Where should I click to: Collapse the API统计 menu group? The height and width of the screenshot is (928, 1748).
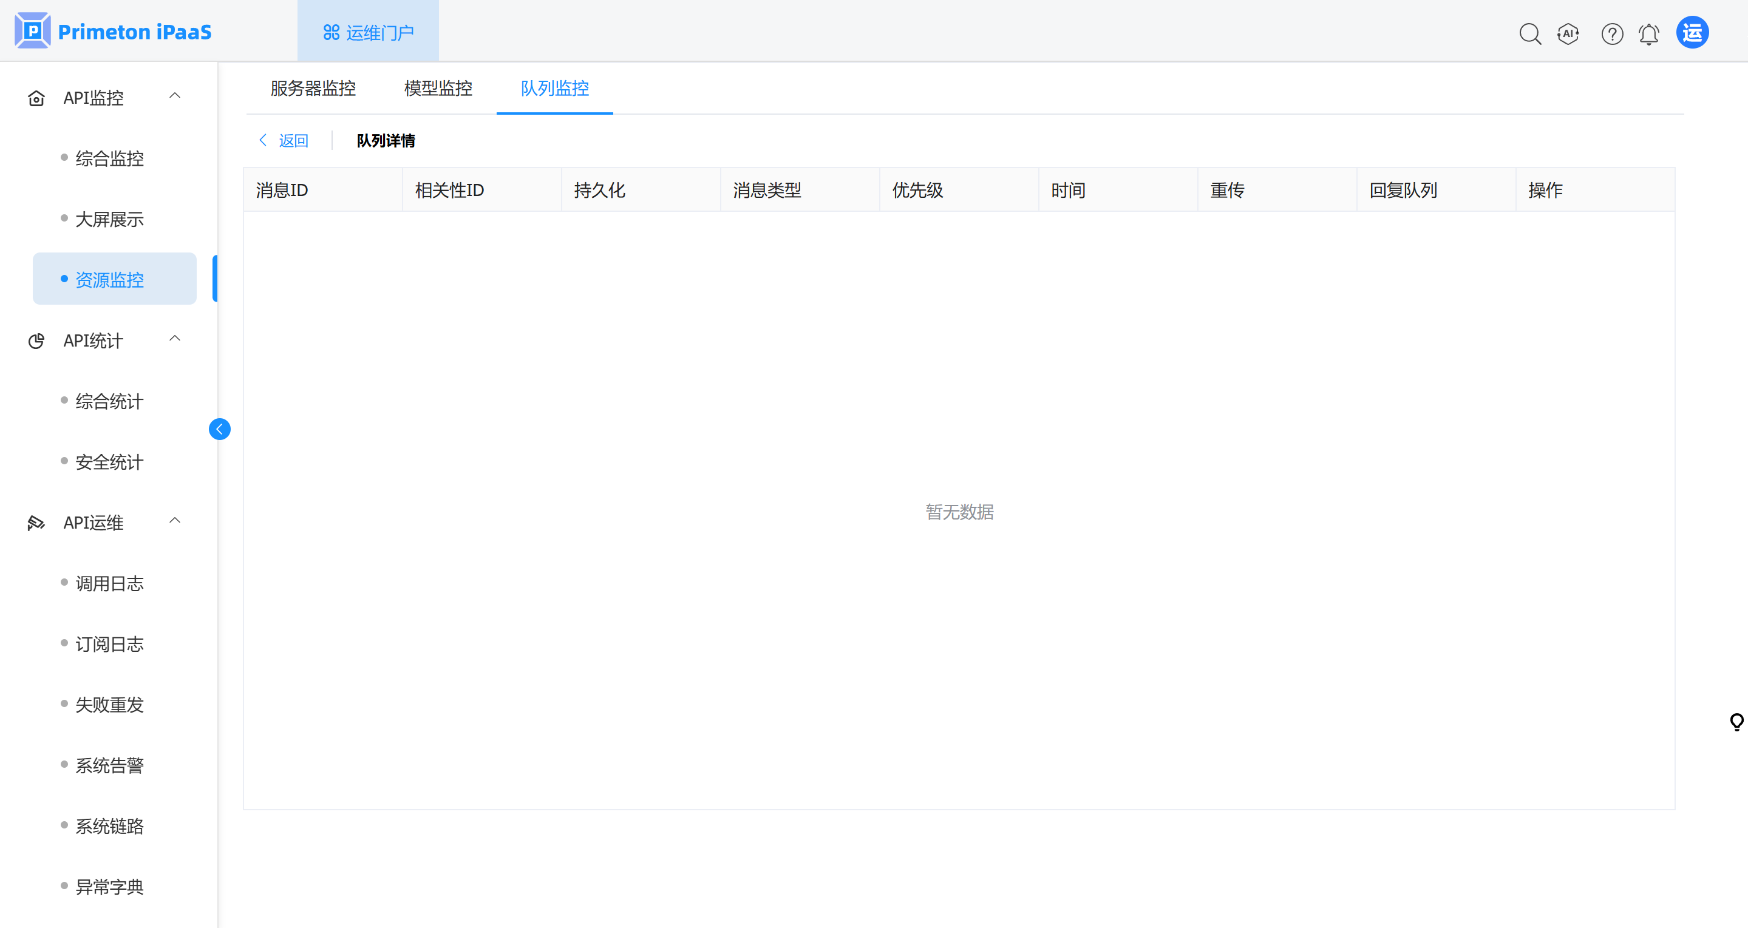pos(174,339)
